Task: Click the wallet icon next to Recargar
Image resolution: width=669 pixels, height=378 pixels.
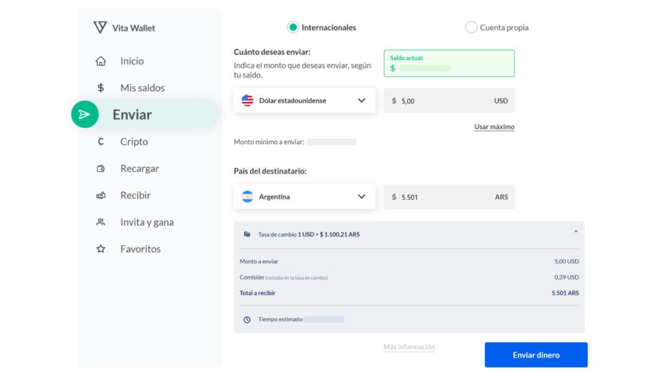Action: 101,168
